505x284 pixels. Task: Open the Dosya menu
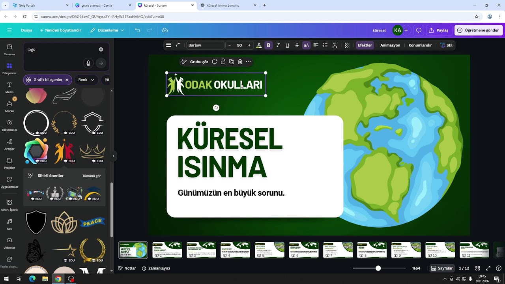(x=26, y=30)
